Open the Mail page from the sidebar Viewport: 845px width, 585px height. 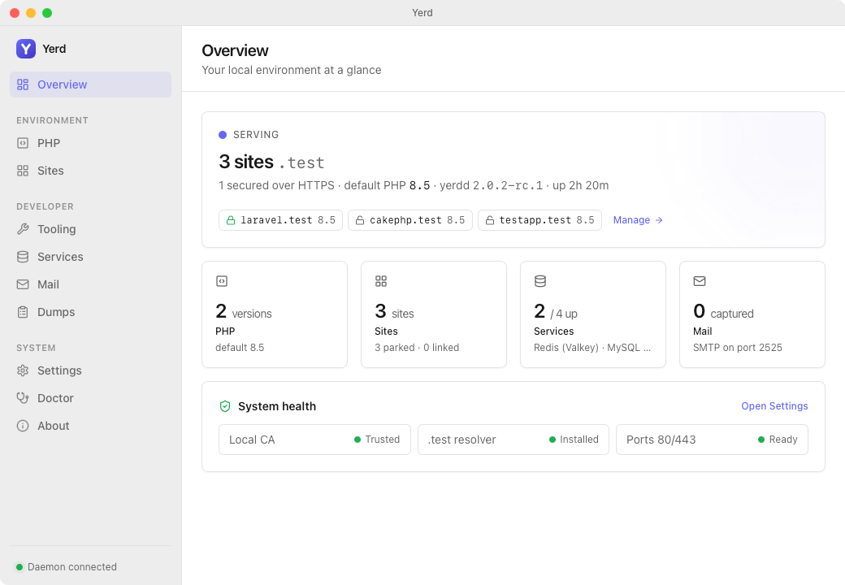pos(90,284)
